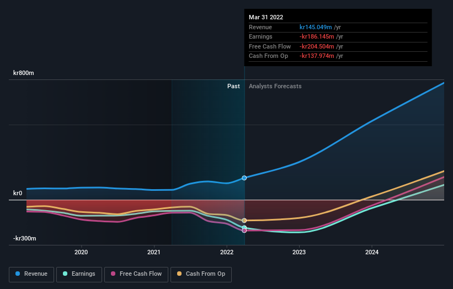The image size is (453, 289).
Task: Click the 2023 x-axis label
Action: [299, 253]
